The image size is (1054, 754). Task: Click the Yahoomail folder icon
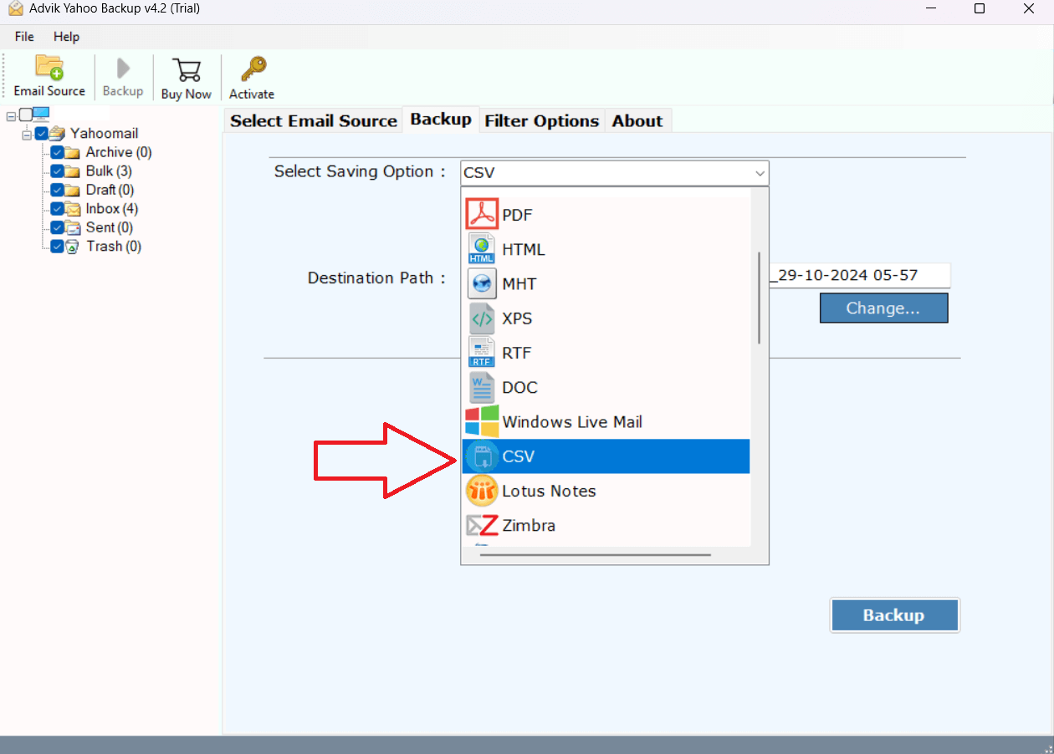(57, 133)
